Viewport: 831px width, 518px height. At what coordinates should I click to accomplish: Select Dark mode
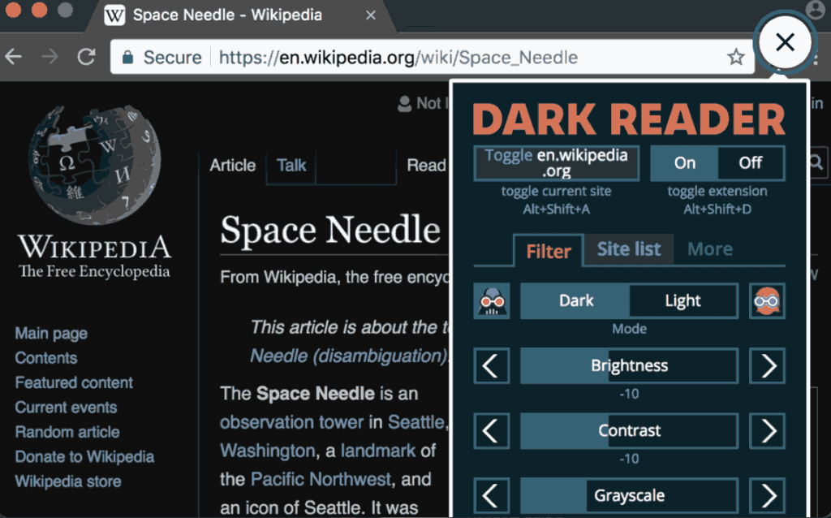pyautogui.click(x=575, y=301)
